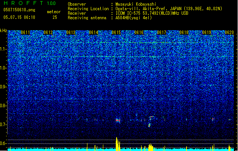Click the 0614 time marker

(93, 32)
